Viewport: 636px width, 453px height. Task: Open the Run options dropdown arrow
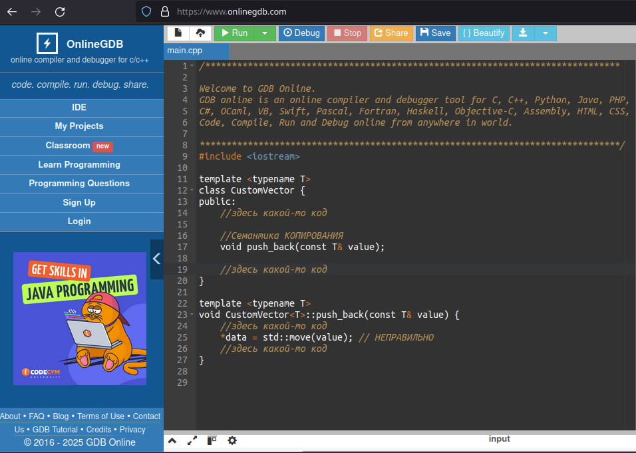pyautogui.click(x=265, y=33)
